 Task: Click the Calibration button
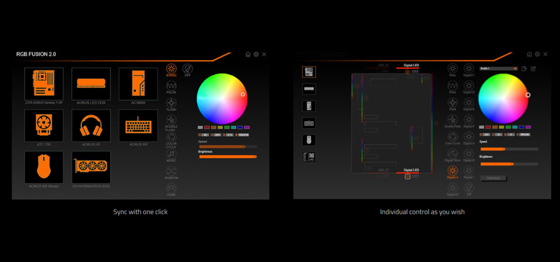[494, 178]
